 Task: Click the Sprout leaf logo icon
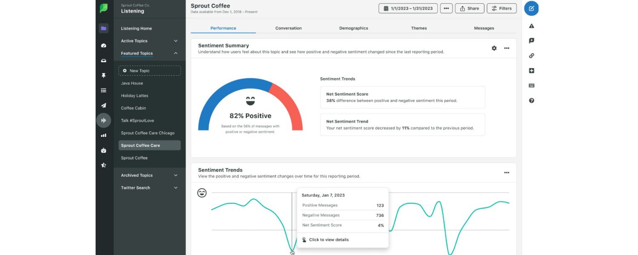(103, 8)
